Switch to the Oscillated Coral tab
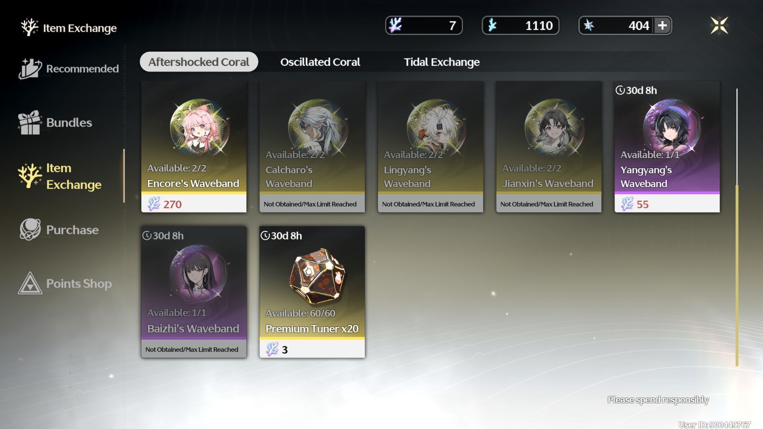The height and width of the screenshot is (429, 763). [320, 62]
